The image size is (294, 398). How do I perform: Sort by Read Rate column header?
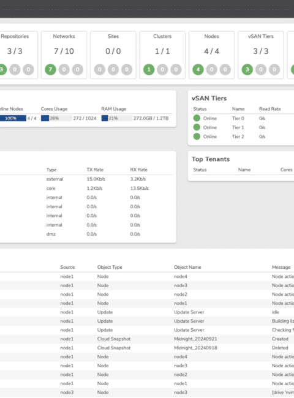point(270,109)
